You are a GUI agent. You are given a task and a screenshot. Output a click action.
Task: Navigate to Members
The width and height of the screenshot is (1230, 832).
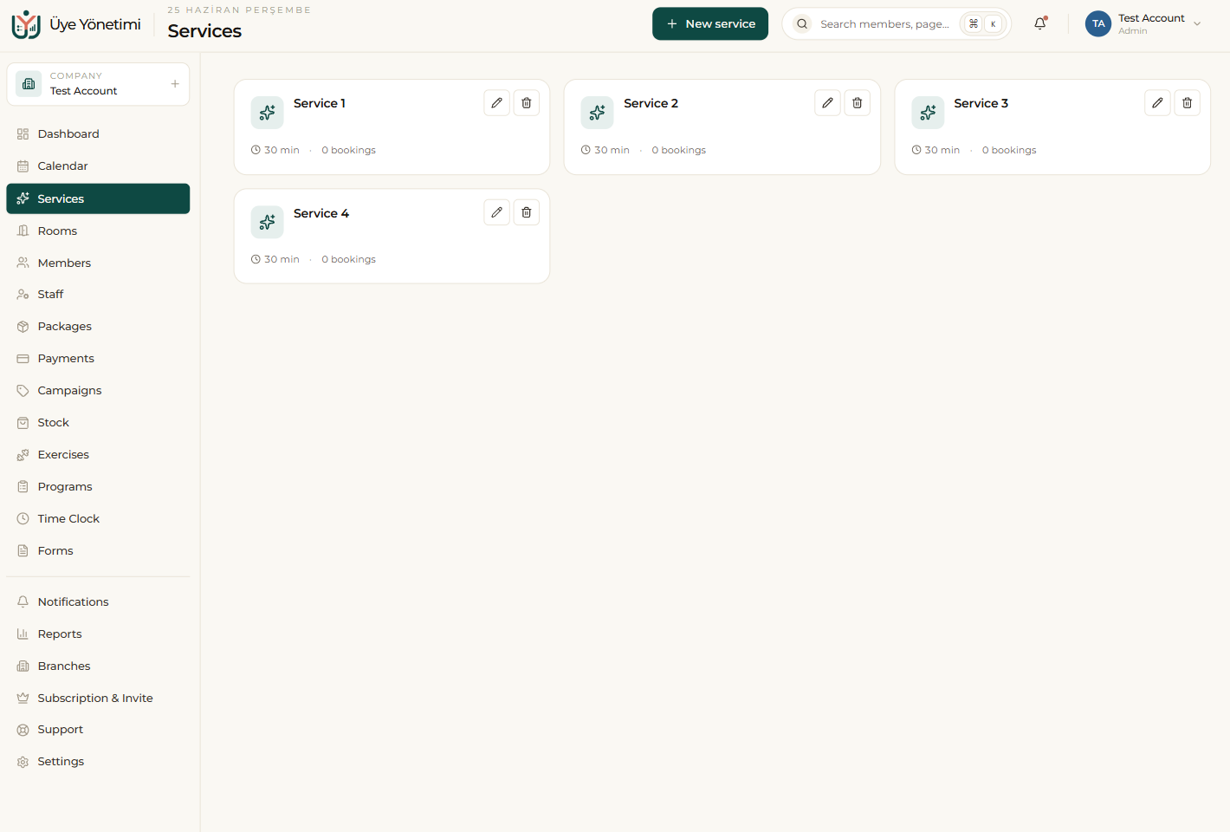(98, 263)
